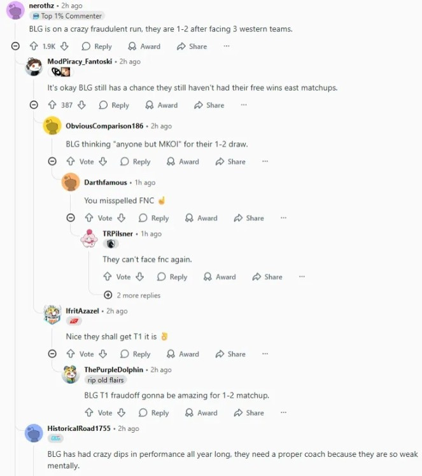Click TRPilsner's avatar image

pyautogui.click(x=89, y=238)
